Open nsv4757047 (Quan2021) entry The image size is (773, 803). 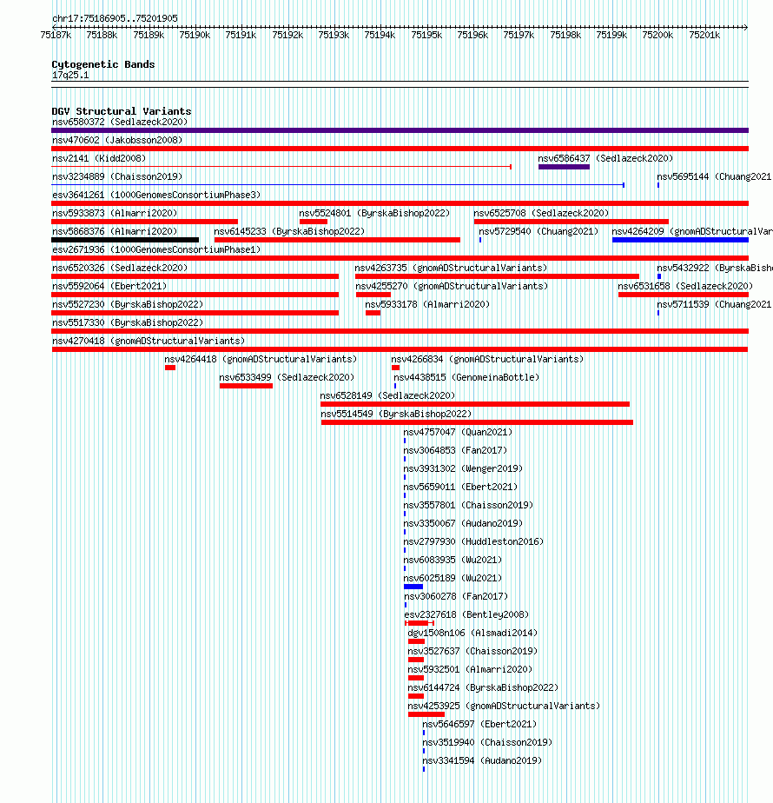point(458,433)
